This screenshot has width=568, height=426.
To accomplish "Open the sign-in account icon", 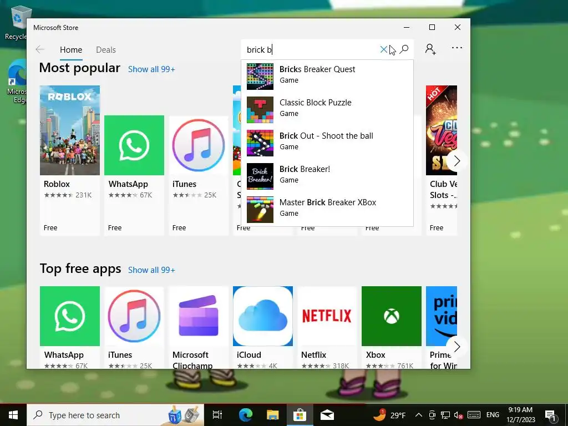I will click(x=430, y=49).
